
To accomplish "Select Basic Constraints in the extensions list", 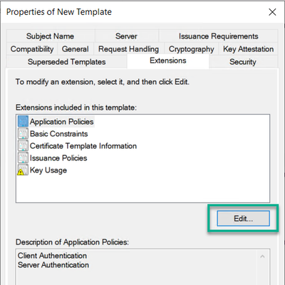I will click(59, 134).
